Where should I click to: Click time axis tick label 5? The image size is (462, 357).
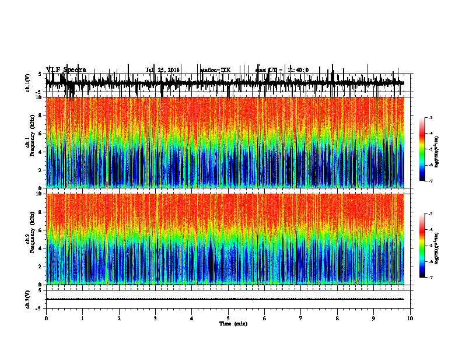[228, 318]
